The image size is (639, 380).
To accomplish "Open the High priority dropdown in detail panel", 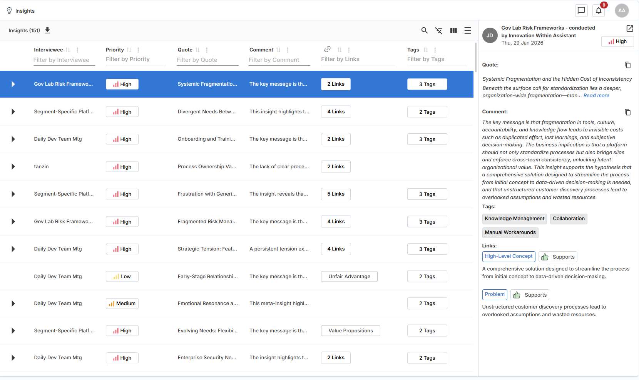I will point(617,41).
